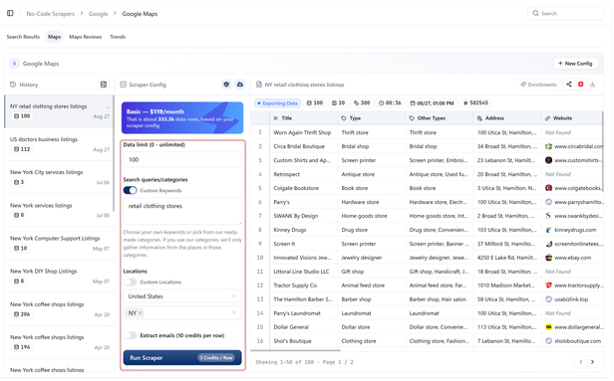Click the 00:36 duration chip

[390, 103]
